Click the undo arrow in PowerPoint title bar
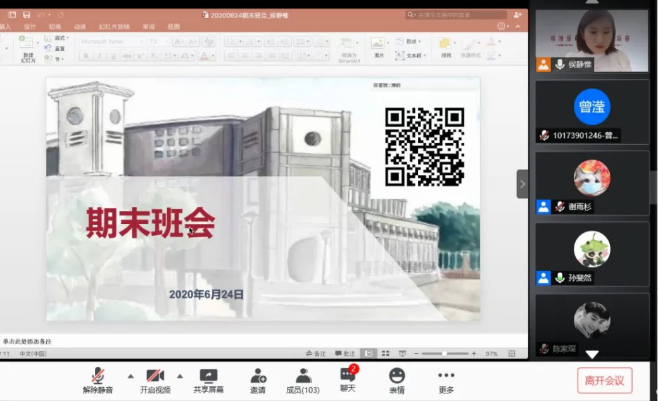This screenshot has width=658, height=401. 41,15
